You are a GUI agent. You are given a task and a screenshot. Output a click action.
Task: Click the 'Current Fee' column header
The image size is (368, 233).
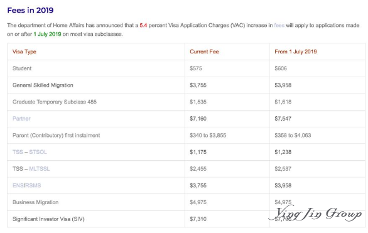[204, 51]
